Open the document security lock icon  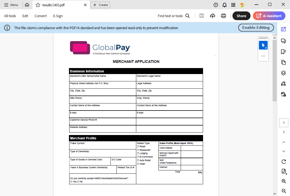[x=283, y=94]
